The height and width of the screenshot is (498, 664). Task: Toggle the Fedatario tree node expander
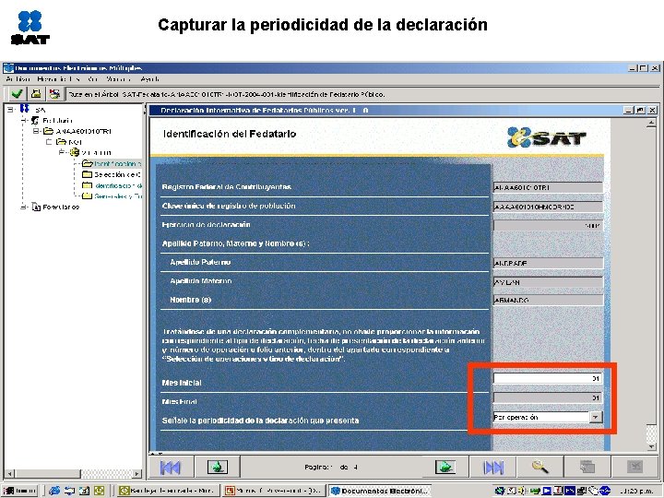tap(24, 120)
